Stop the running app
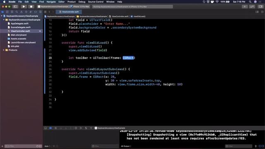This screenshot has width=265, height=149. (x=31, y=7)
